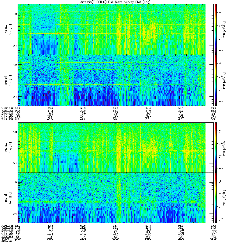Click the color bar beside the THC B-perp panel

point(216,147)
